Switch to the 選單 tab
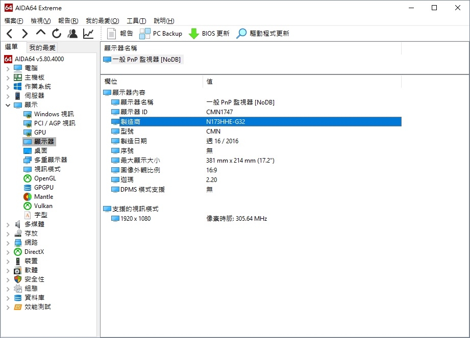Screen dimensions: 470x338 tap(11, 47)
